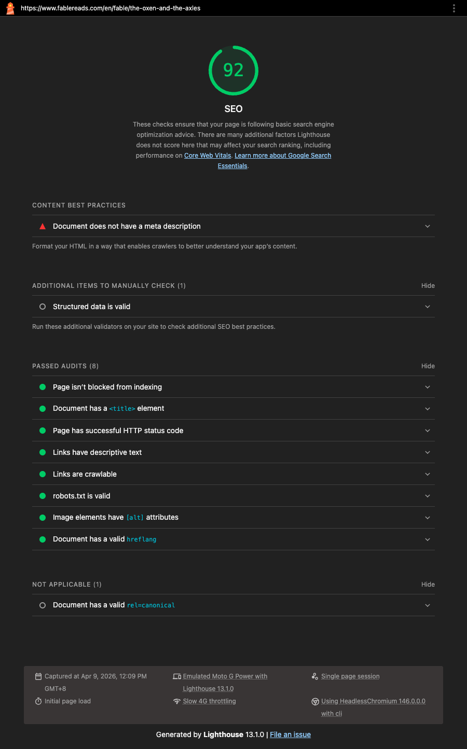467x749 pixels.
Task: Click the red triangle failed-audit icon
Action: point(43,226)
